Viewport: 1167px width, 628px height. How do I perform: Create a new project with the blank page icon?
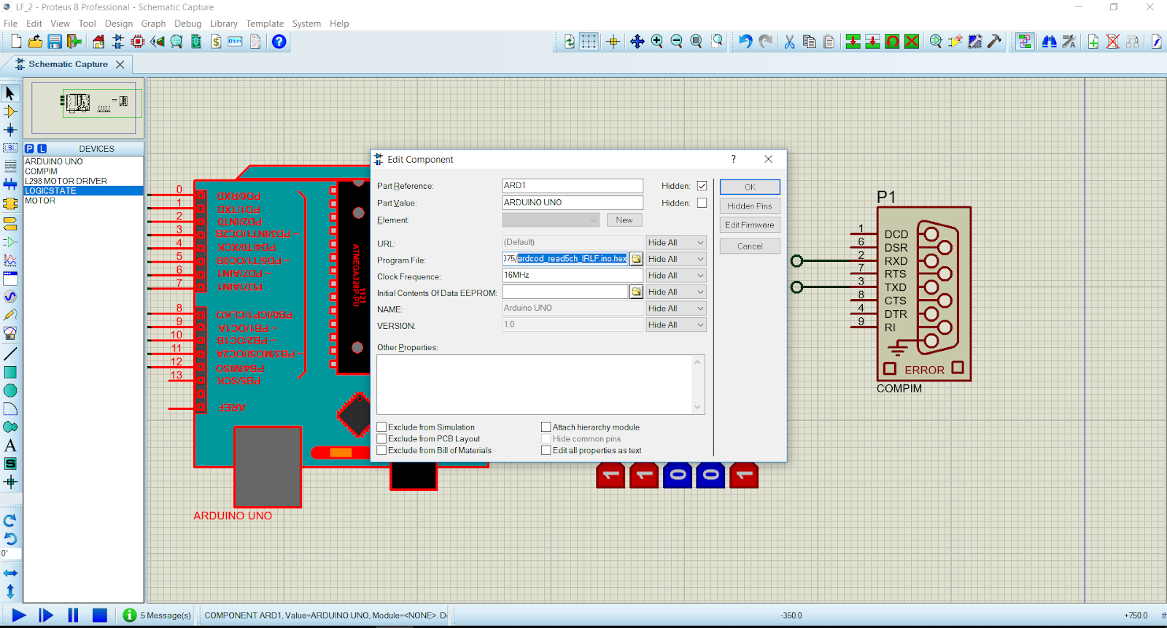pyautogui.click(x=16, y=42)
